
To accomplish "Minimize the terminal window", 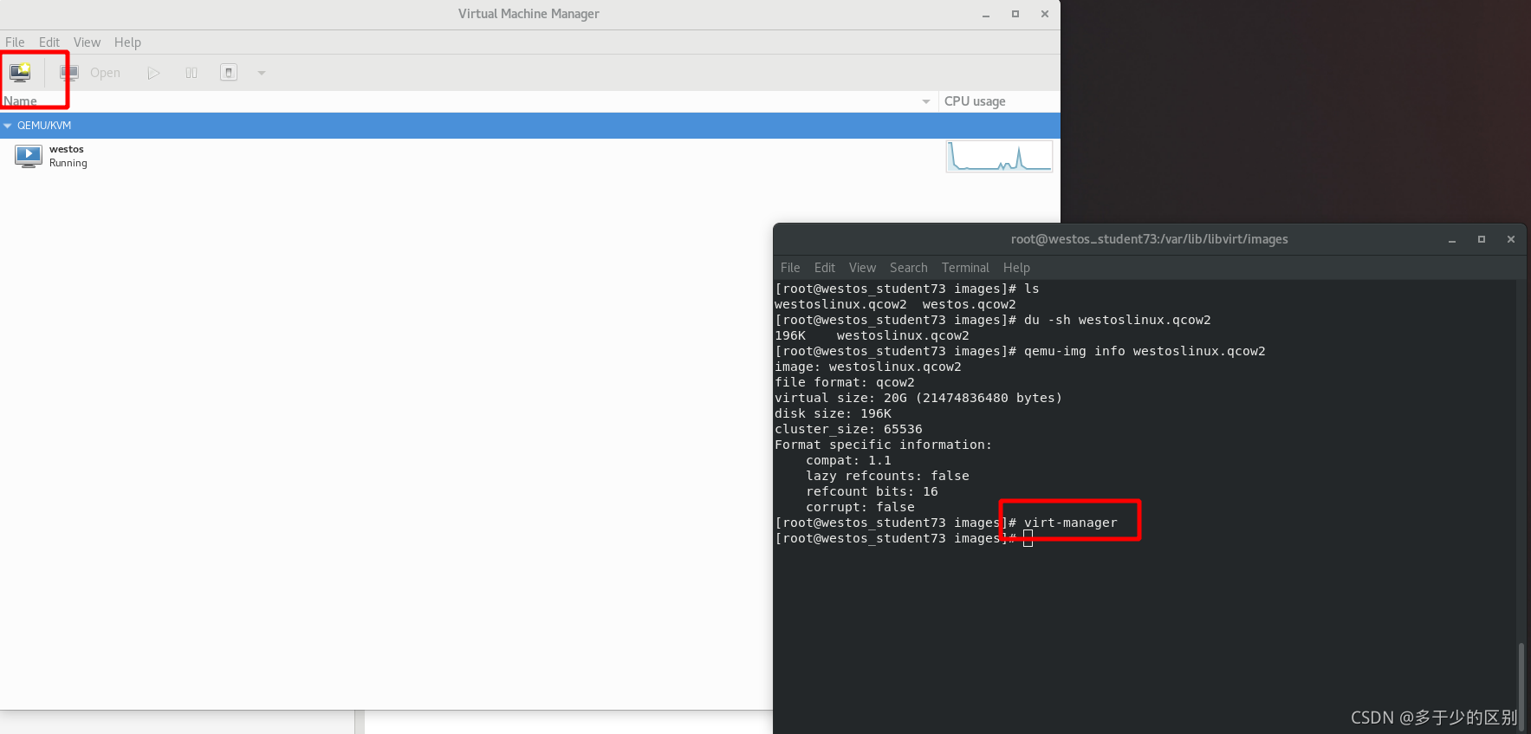I will point(1452,239).
